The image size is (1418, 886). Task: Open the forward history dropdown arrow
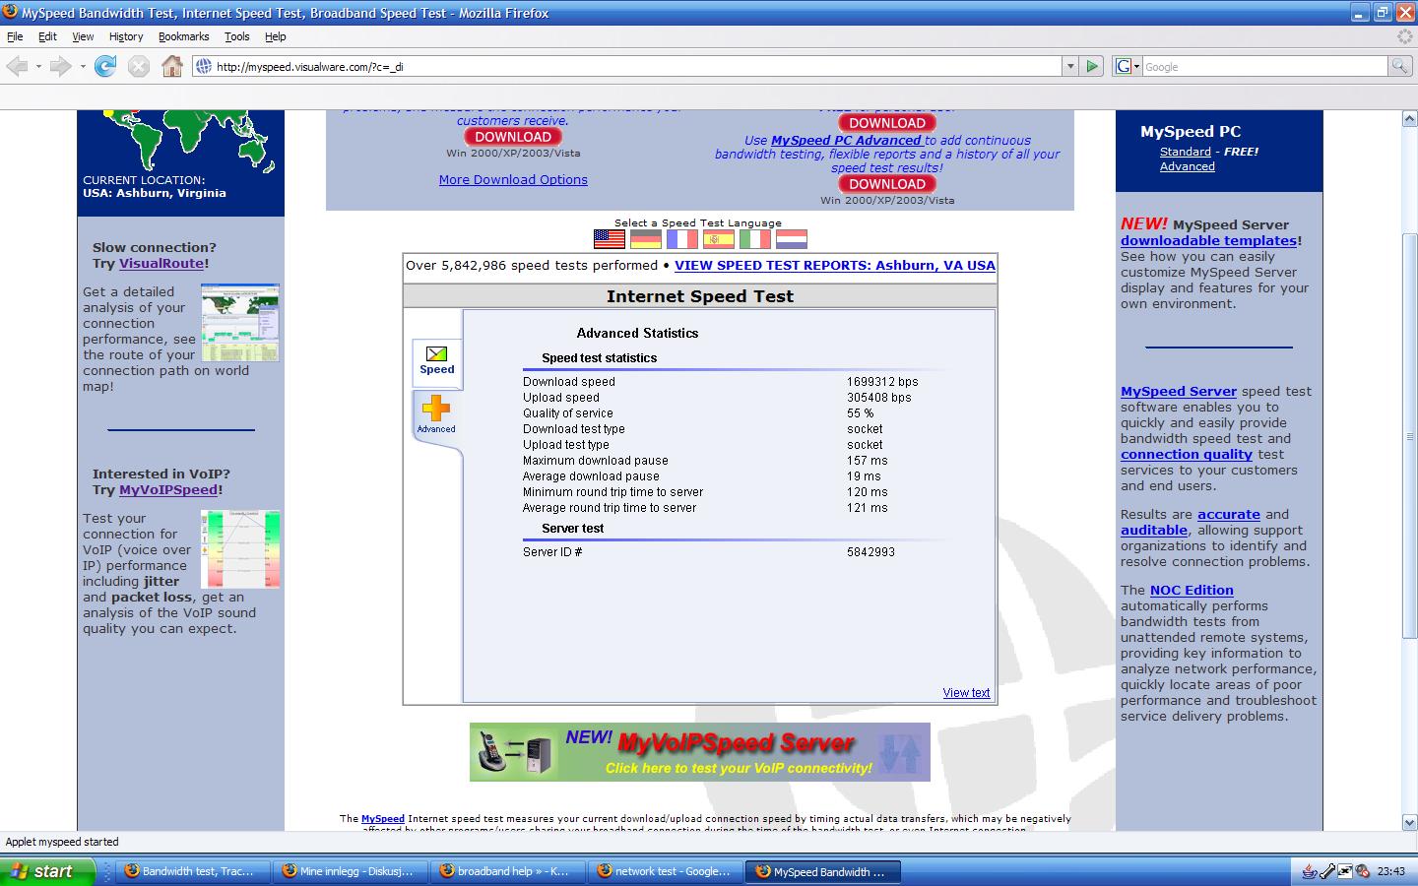coord(83,66)
